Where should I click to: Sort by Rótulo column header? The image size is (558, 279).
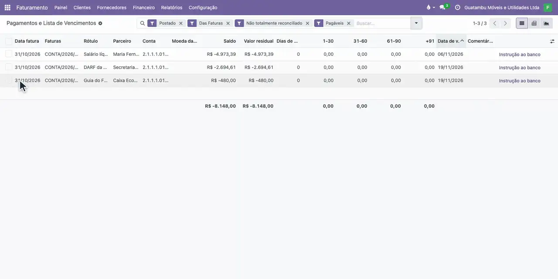pos(91,41)
